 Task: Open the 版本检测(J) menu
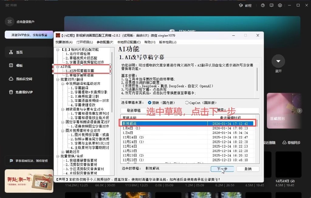coord(168,42)
